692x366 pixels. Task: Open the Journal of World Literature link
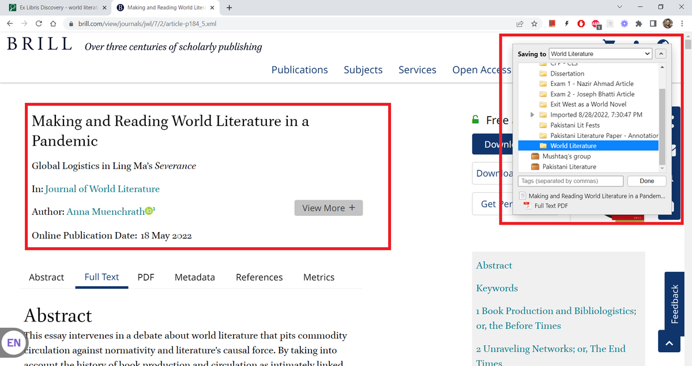click(103, 189)
